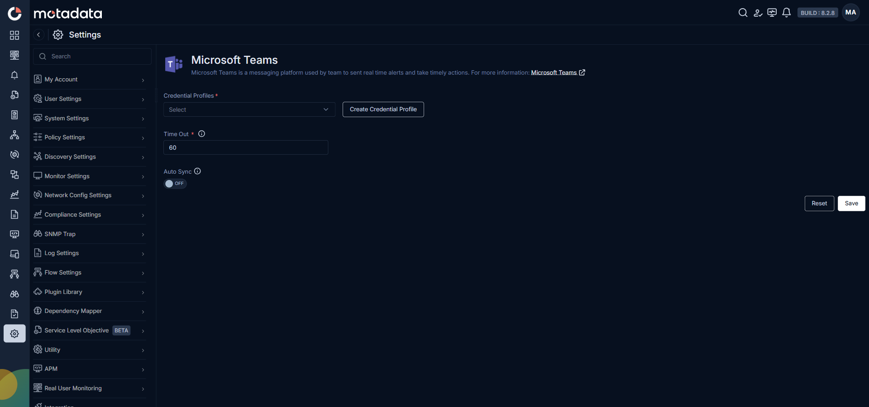
Task: Open the MA user avatar menu
Action: 851,13
